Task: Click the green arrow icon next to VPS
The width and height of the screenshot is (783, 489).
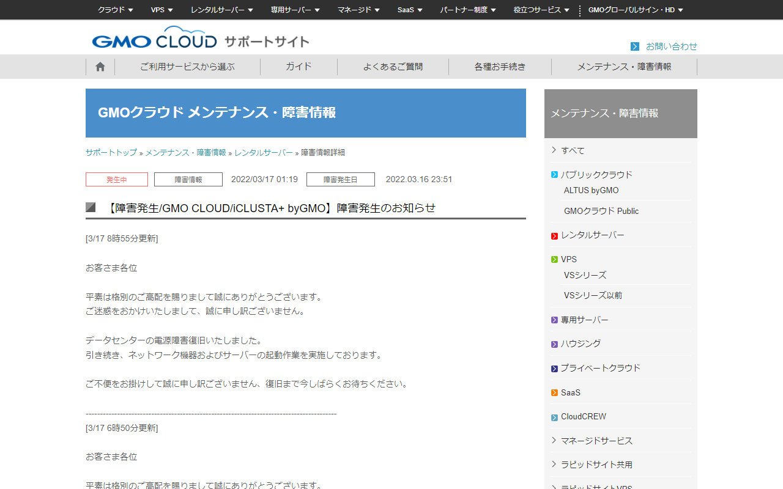Action: 554,259
